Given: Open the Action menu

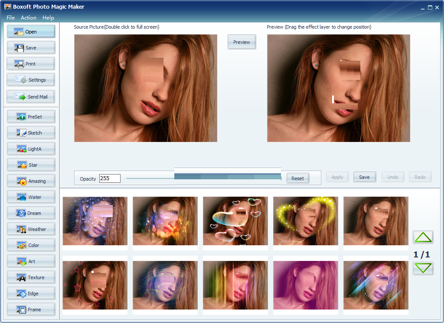Looking at the screenshot, I should [x=29, y=18].
